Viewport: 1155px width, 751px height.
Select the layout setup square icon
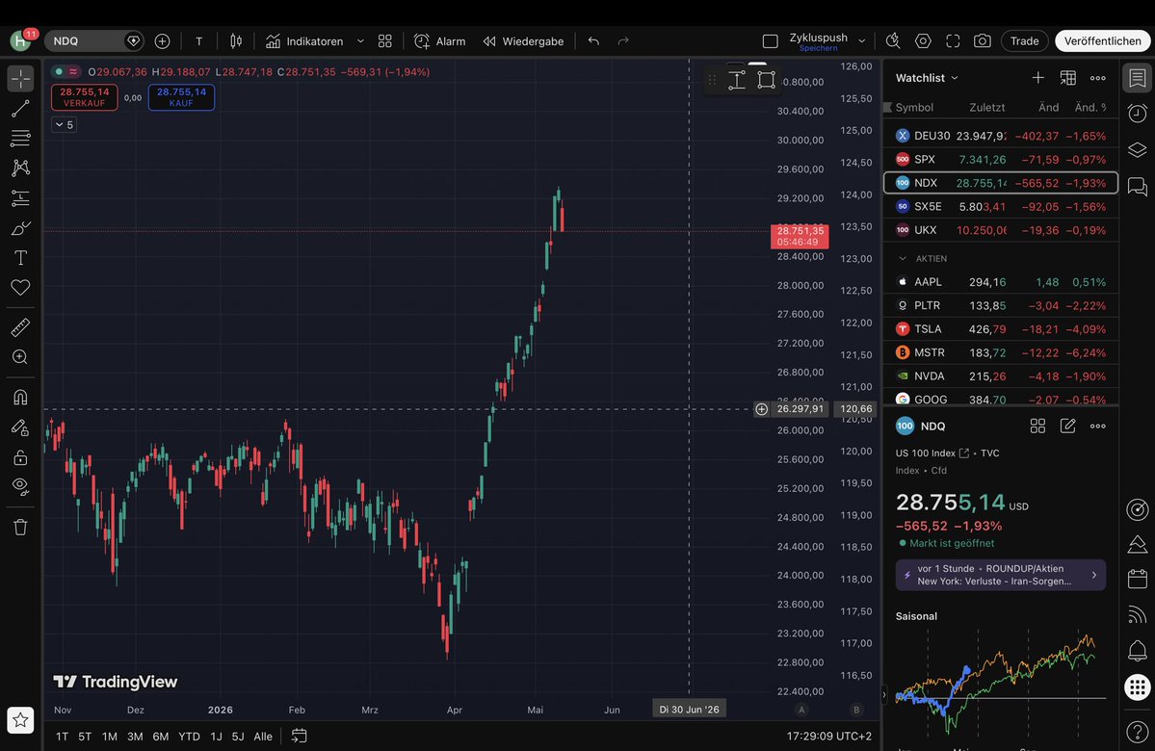click(x=771, y=41)
